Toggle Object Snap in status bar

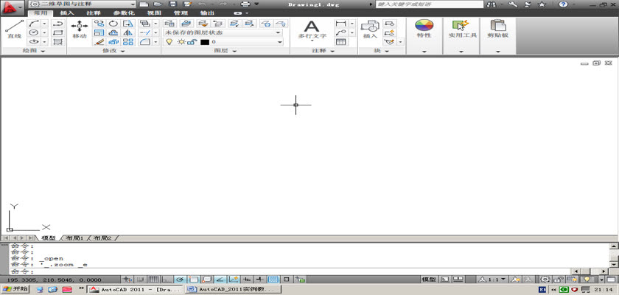tap(193, 280)
